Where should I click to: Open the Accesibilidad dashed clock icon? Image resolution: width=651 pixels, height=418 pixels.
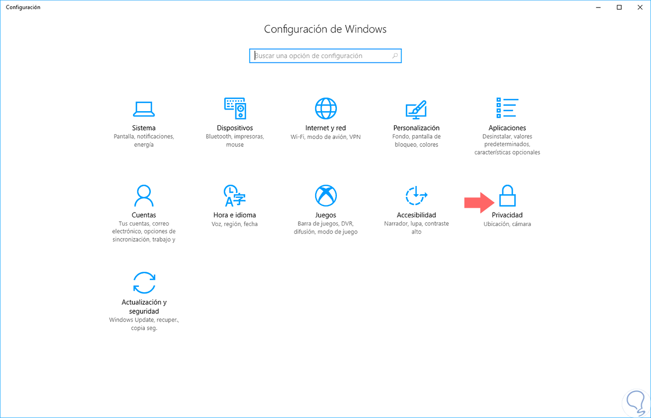coord(416,195)
